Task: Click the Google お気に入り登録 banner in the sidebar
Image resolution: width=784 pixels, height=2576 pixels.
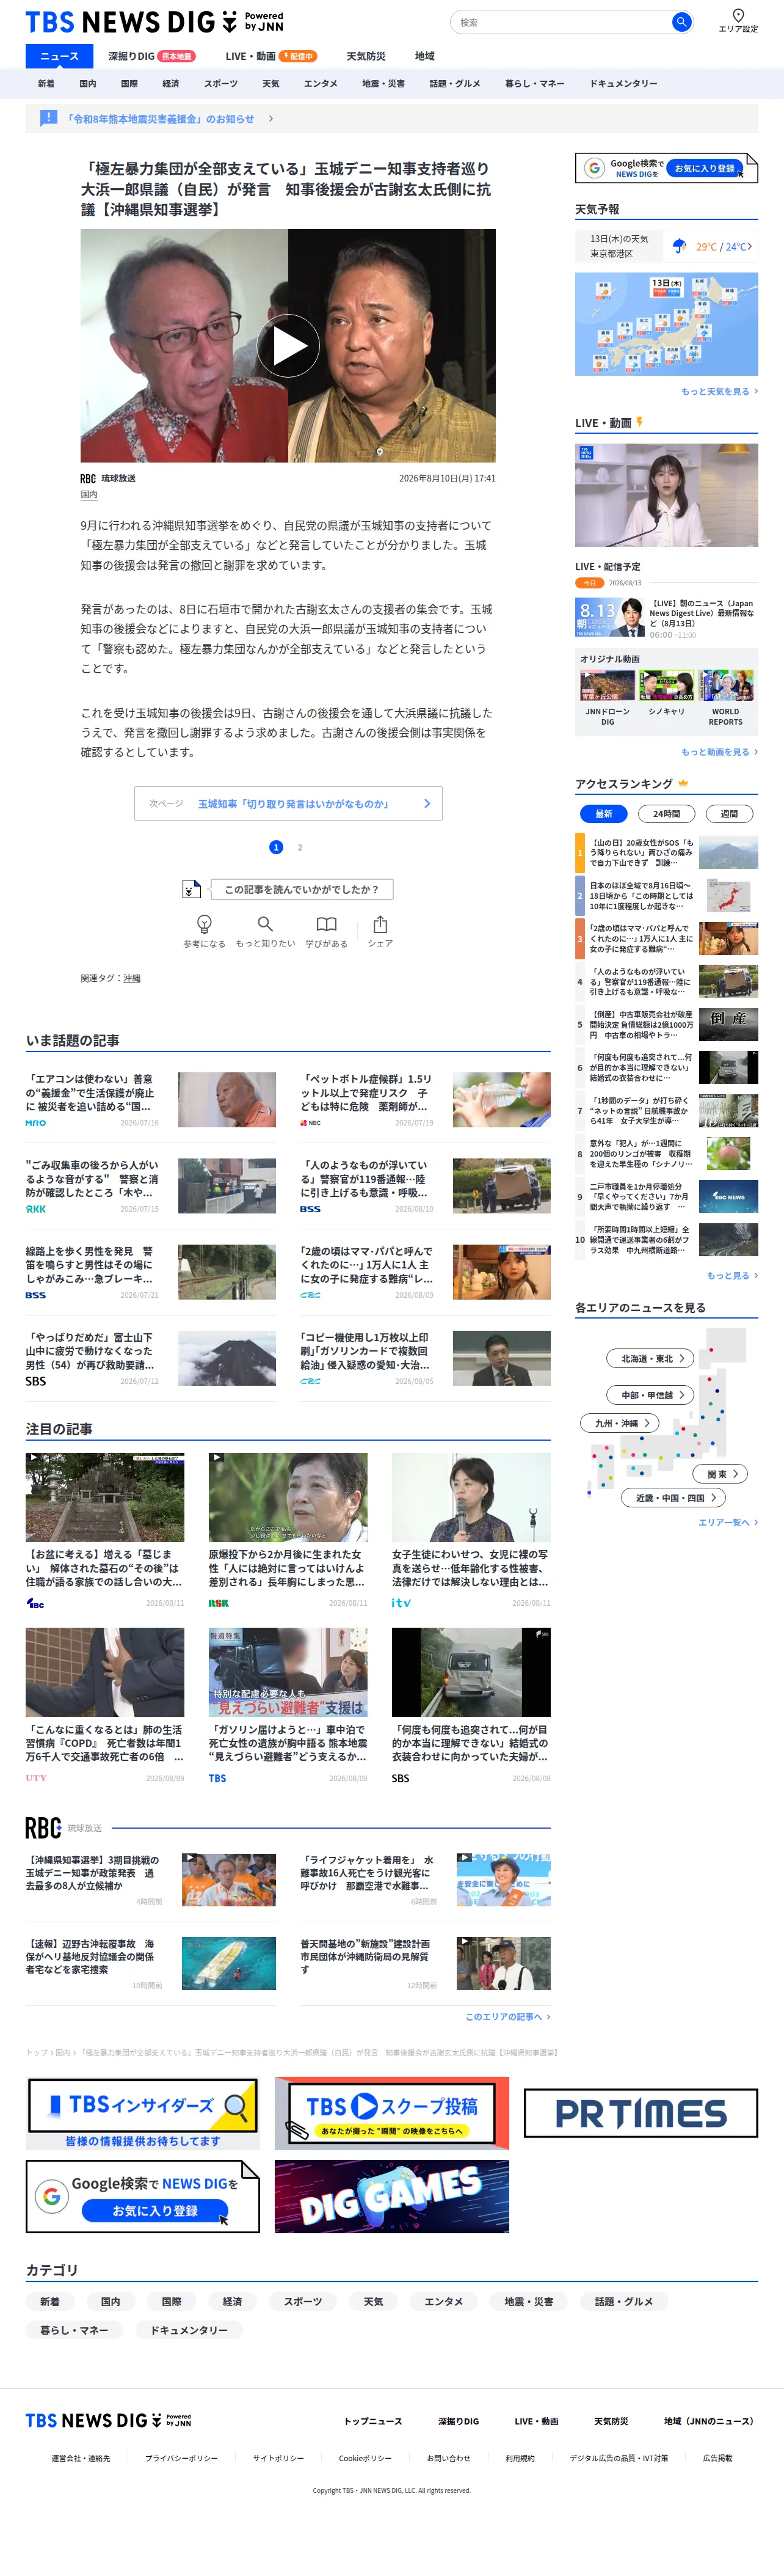Action: pos(666,168)
